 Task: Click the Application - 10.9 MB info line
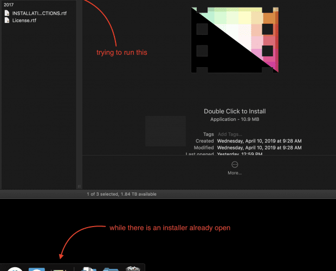[x=235, y=119]
